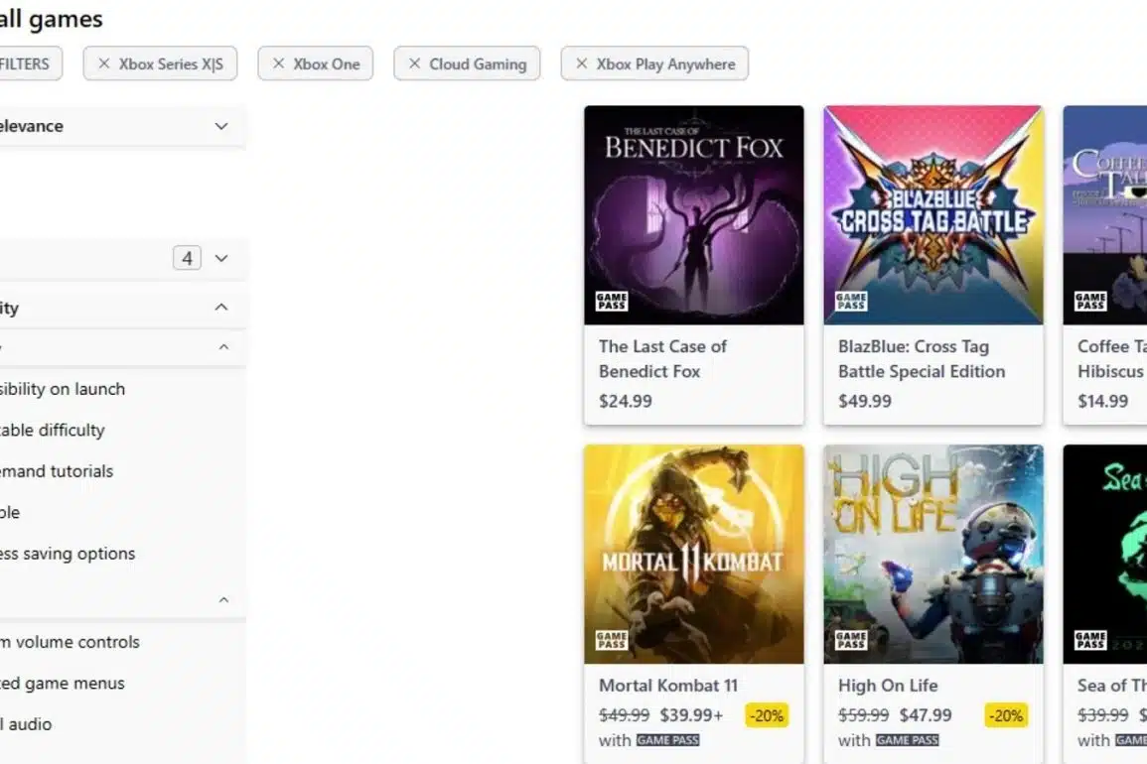Select the "sibility on launch" filter option
The height and width of the screenshot is (764, 1147).
[x=63, y=389]
